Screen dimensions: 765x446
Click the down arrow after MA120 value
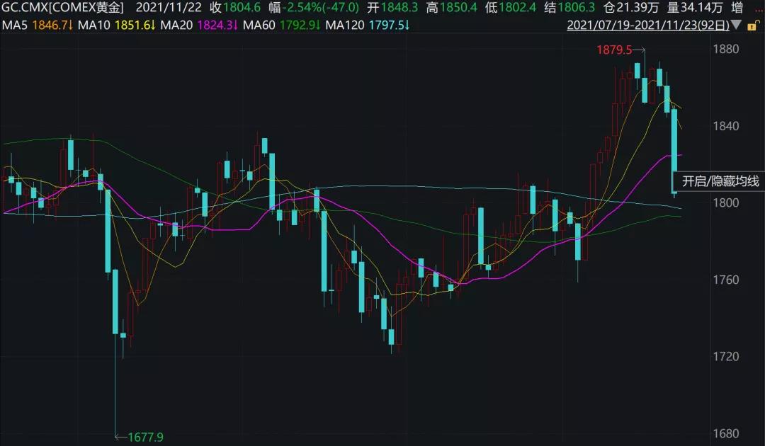pos(407,25)
